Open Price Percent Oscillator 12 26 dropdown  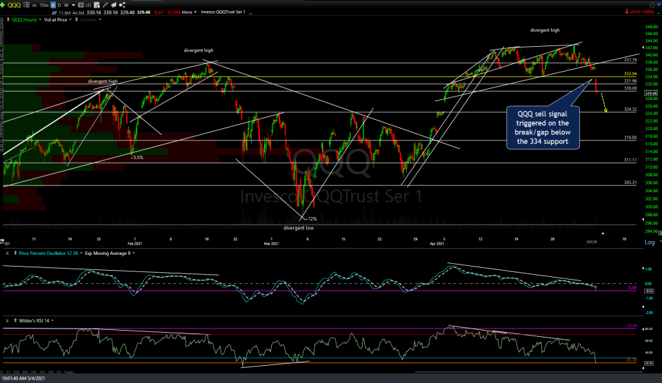[81, 253]
